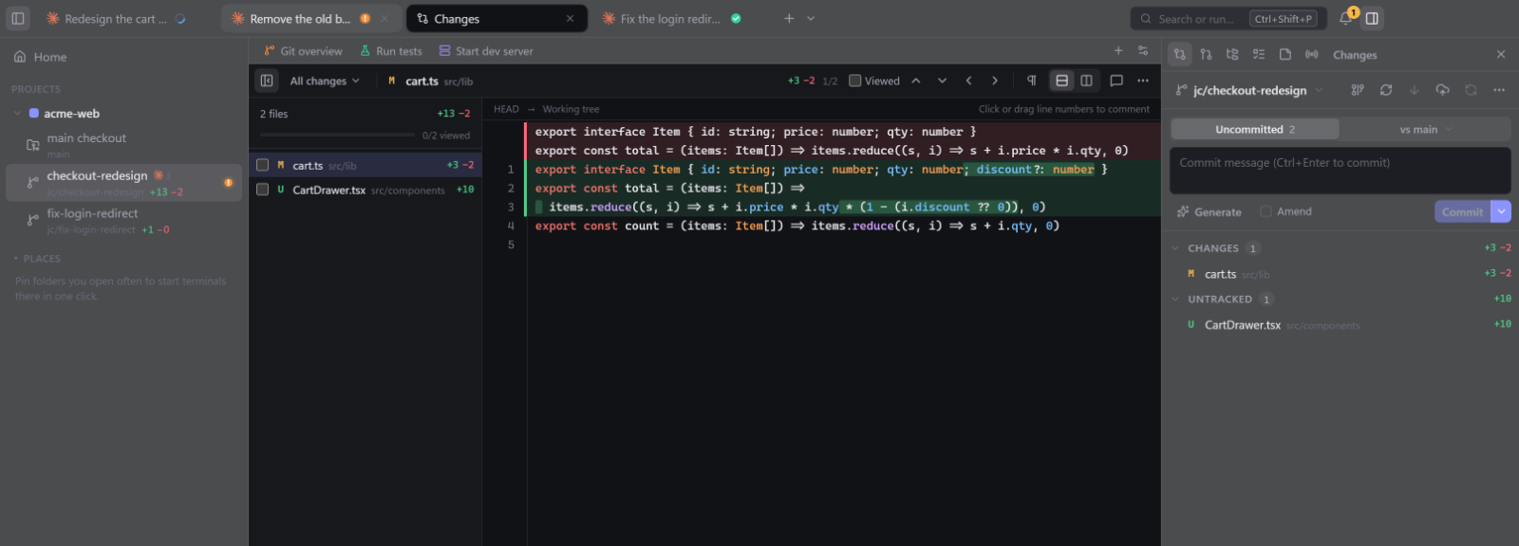Open branch bar more options
The image size is (1519, 546).
click(x=1499, y=90)
